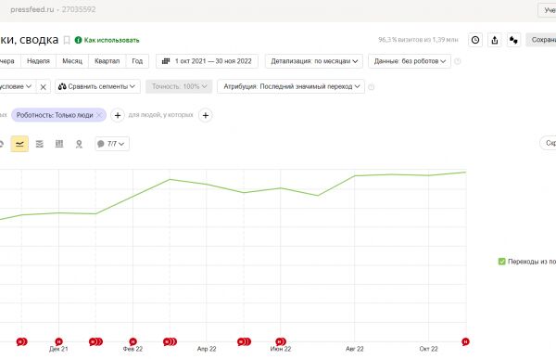
Task: Open help icon beside Данные: без роботов
Action: pos(458,61)
